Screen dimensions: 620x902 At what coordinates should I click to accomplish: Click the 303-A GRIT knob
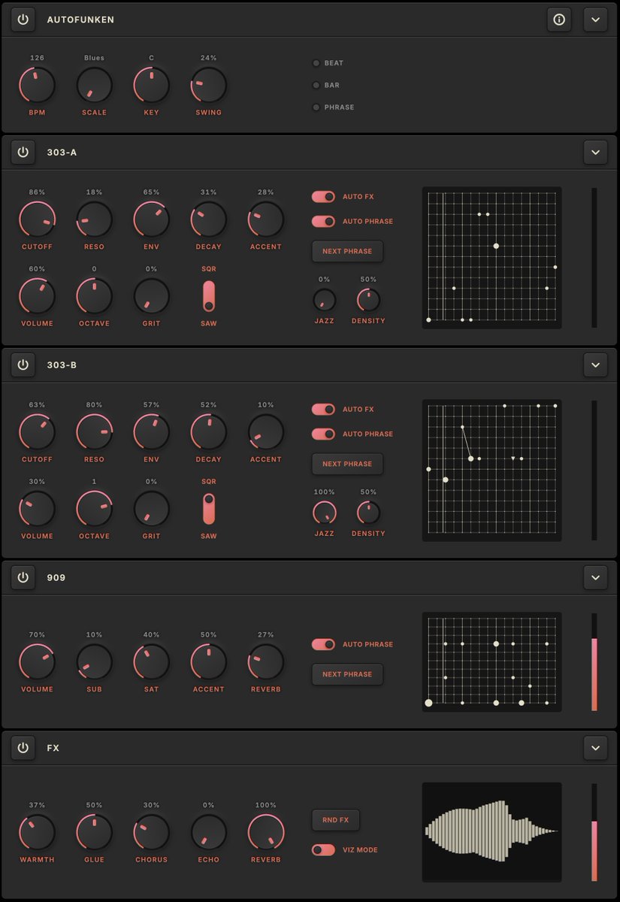click(151, 296)
